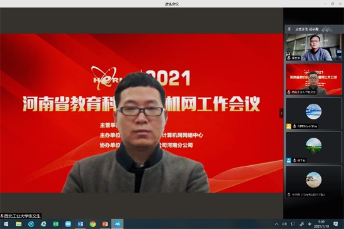Screen dimensions: 344x229
Task: Click the desert-car avatar participant tile
Action: point(313,181)
